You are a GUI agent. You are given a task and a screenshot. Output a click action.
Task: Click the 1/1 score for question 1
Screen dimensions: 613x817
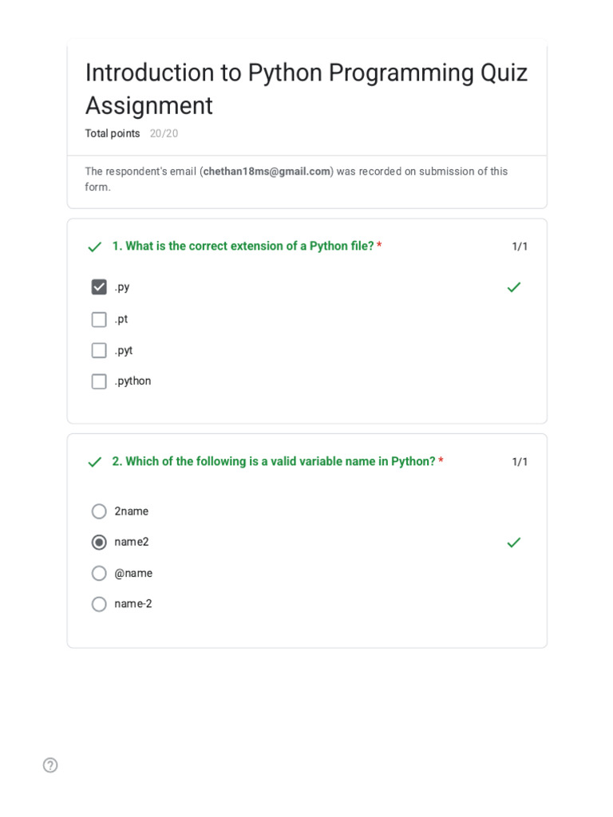520,247
